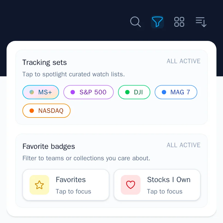The height and width of the screenshot is (223, 223).
Task: Toggle the MS+ tracking set chip
Action: coord(40,92)
